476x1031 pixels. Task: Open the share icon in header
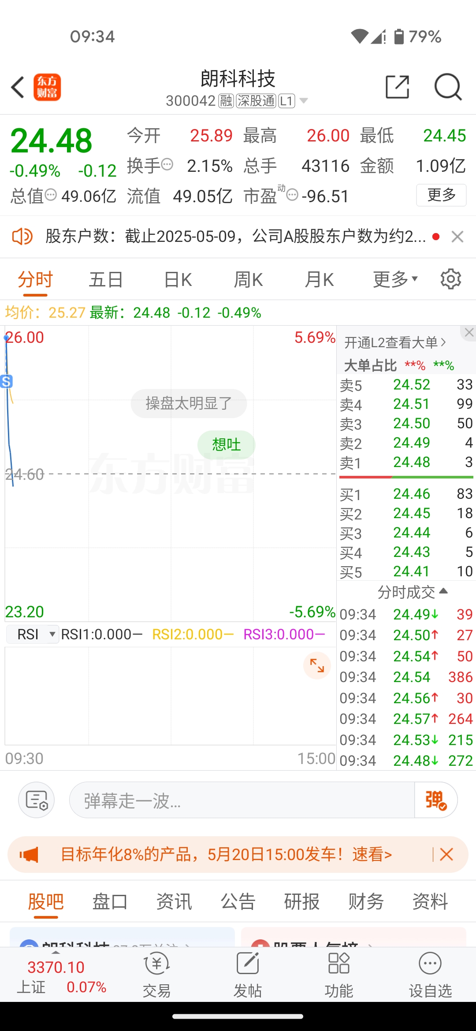click(397, 87)
